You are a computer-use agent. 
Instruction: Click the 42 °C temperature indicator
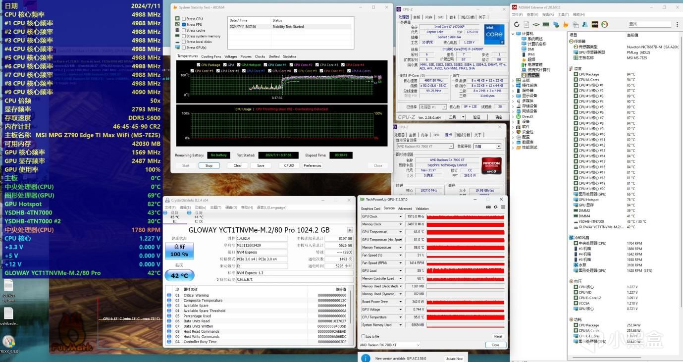(x=179, y=276)
